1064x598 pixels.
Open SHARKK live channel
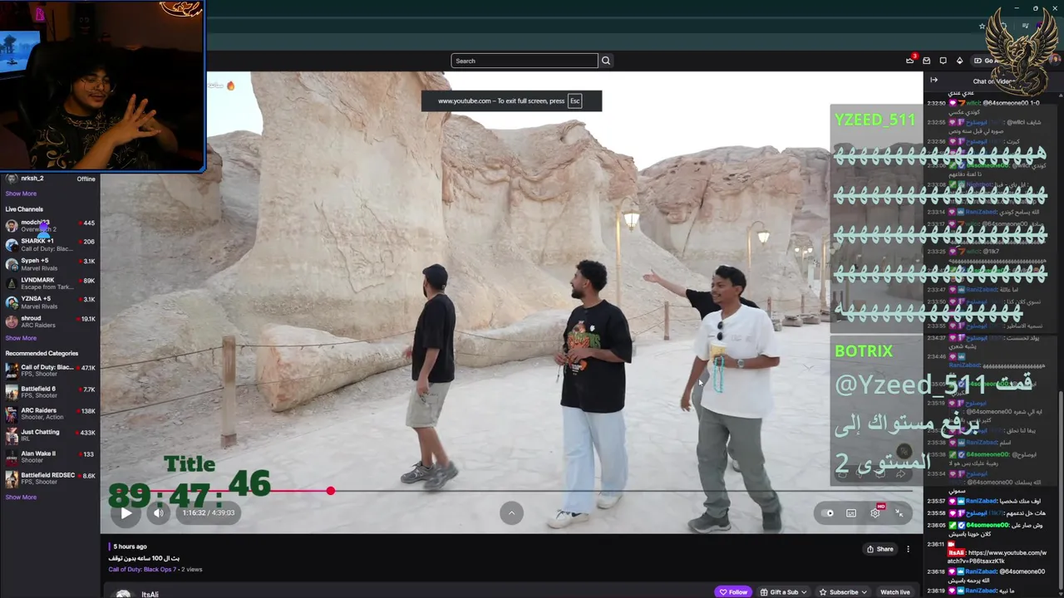50,244
